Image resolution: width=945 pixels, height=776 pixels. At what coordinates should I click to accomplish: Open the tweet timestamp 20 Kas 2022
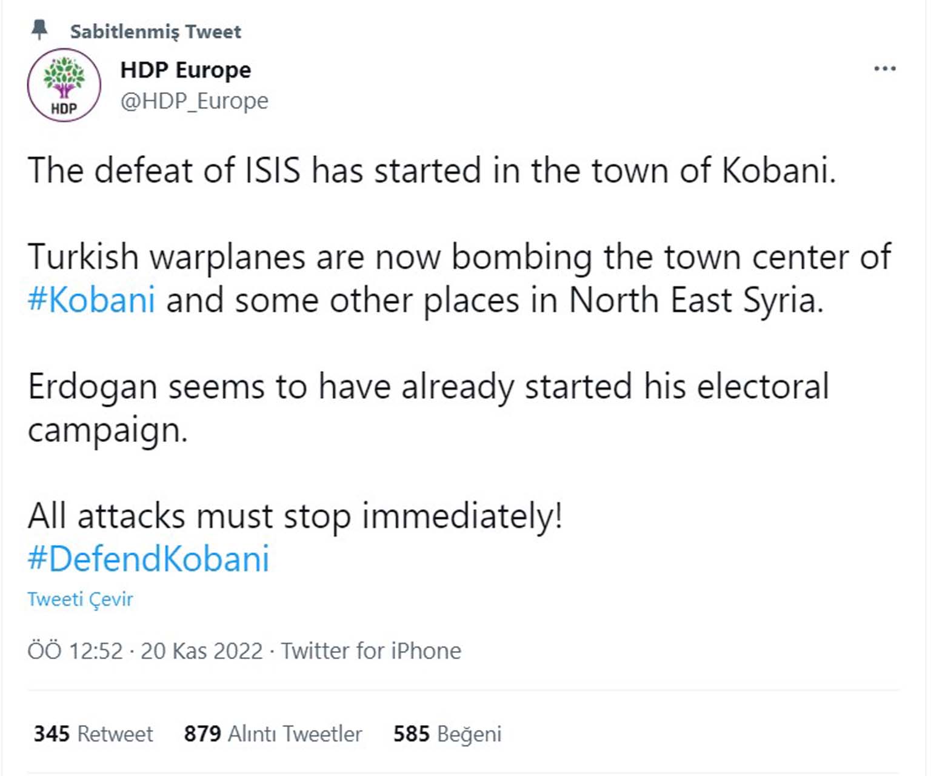tap(202, 651)
